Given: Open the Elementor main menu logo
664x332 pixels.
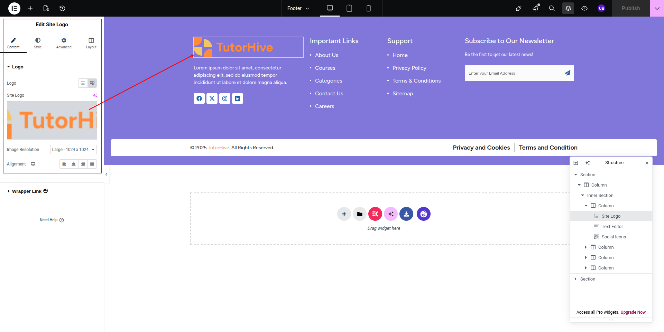Looking at the screenshot, I should (x=14, y=8).
